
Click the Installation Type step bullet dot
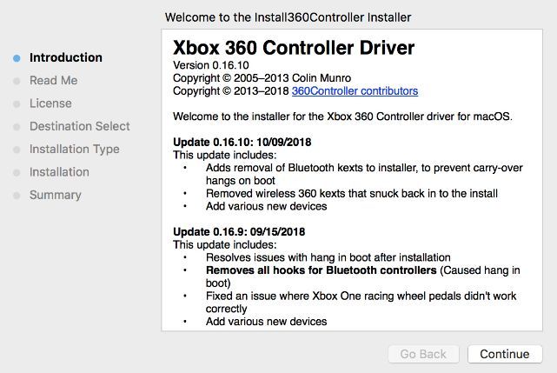pos(17,150)
